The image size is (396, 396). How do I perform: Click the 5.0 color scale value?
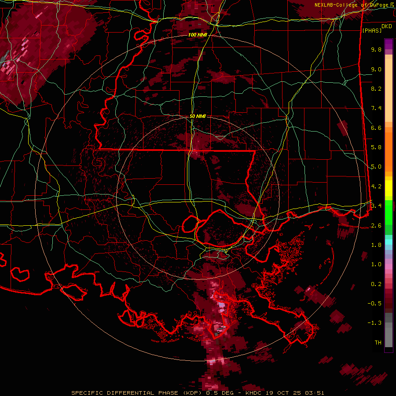coord(376,167)
